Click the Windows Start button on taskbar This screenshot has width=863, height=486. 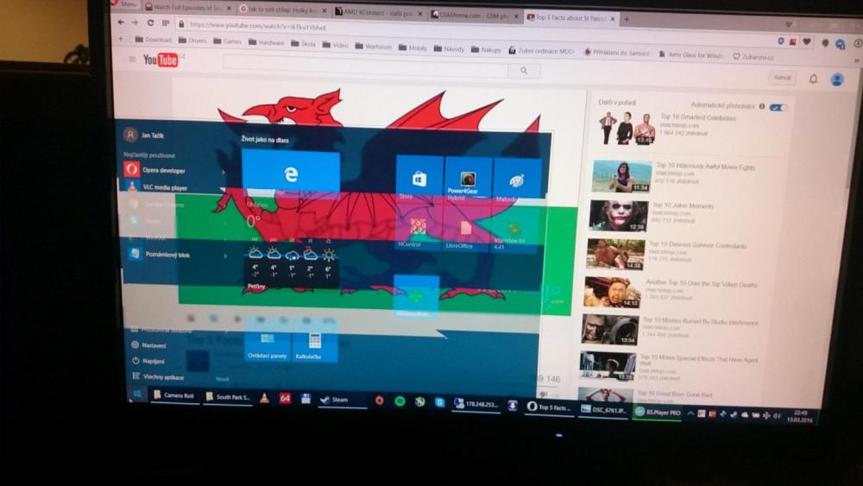click(137, 394)
